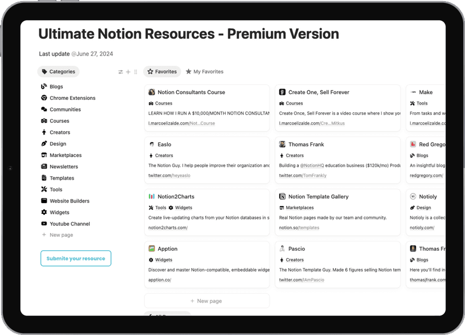The width and height of the screenshot is (465, 335).
Task: Click the filter icon next to Categories
Action: pyautogui.click(x=120, y=72)
